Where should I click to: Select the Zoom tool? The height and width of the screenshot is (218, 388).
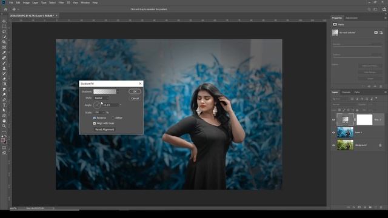click(4, 126)
